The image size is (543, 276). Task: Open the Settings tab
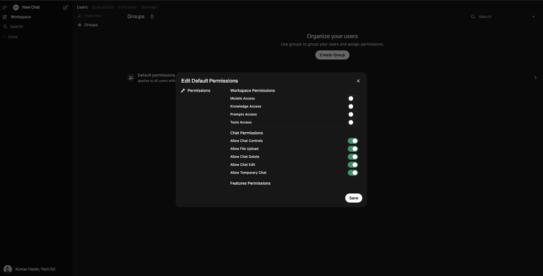pos(149,7)
